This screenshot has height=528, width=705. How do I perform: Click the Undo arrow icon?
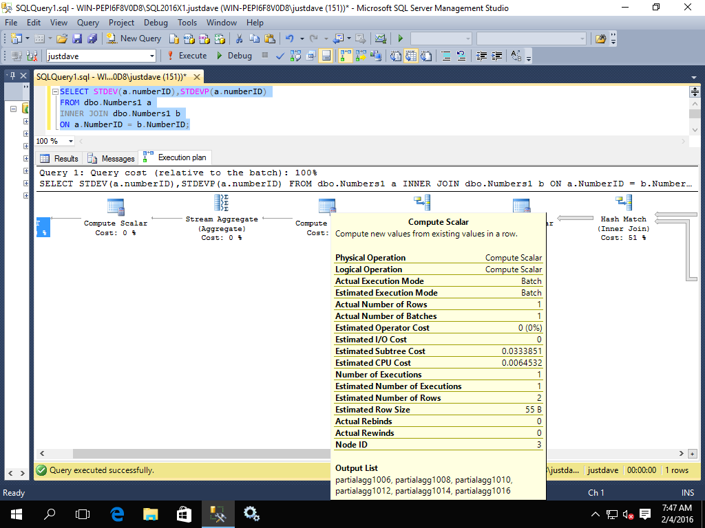tap(290, 38)
